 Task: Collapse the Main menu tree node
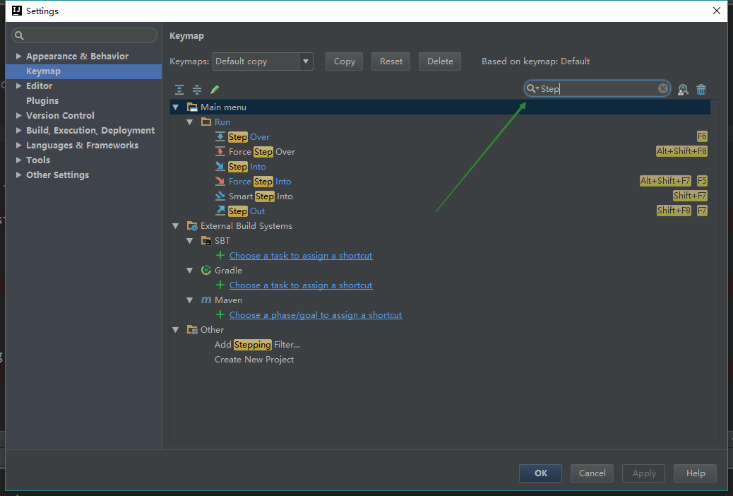(176, 107)
